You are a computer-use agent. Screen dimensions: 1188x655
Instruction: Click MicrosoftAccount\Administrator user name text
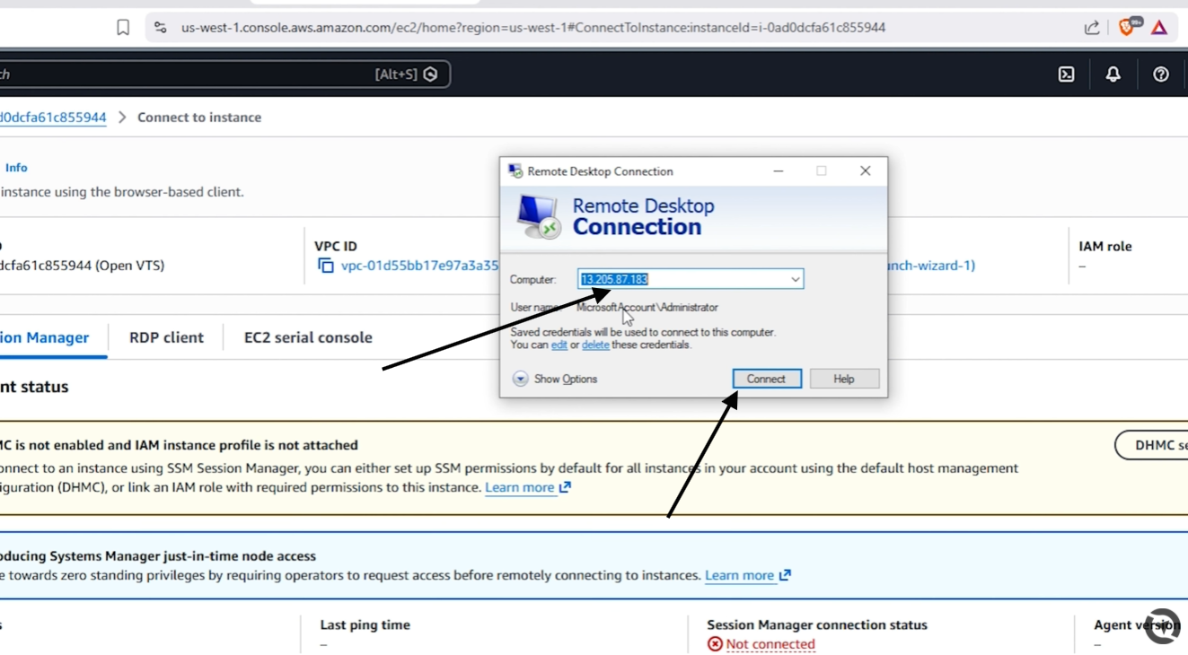pos(647,307)
